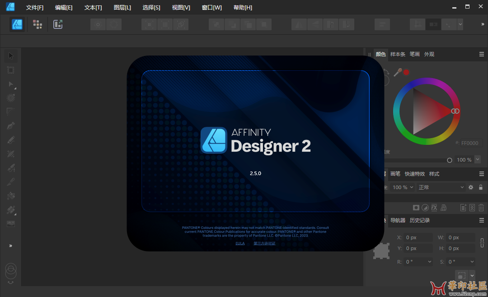Click Adjustments half-circle icon in Layers panel
Image resolution: width=488 pixels, height=297 pixels.
(425, 208)
